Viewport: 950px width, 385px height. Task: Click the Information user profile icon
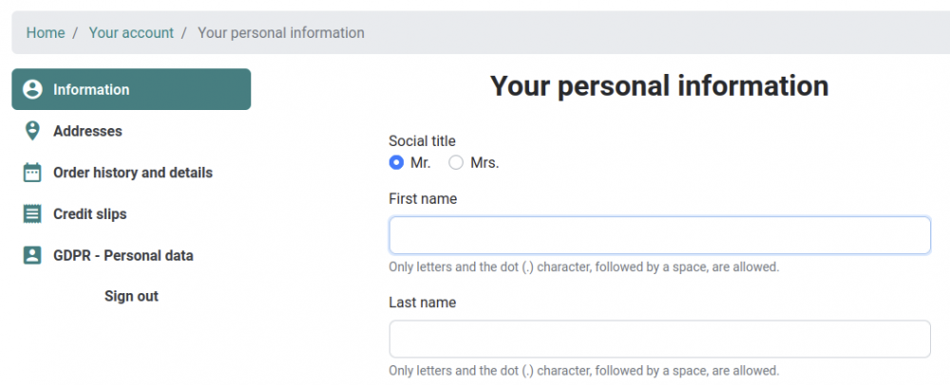[32, 90]
